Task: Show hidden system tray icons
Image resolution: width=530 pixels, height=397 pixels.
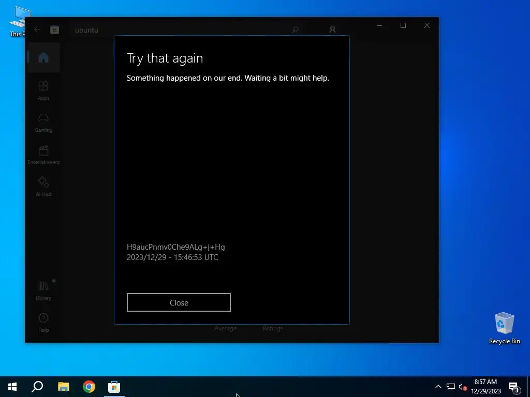Action: [x=438, y=387]
